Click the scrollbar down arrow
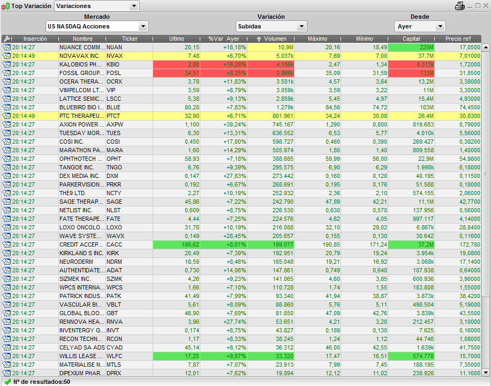Viewport: 491px width, 386px height. click(486, 373)
